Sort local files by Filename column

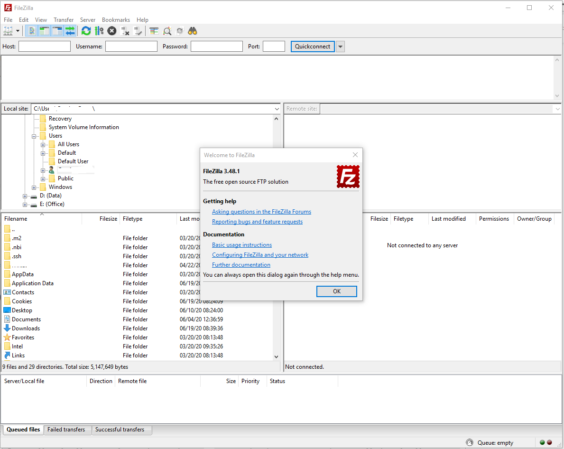pyautogui.click(x=42, y=219)
